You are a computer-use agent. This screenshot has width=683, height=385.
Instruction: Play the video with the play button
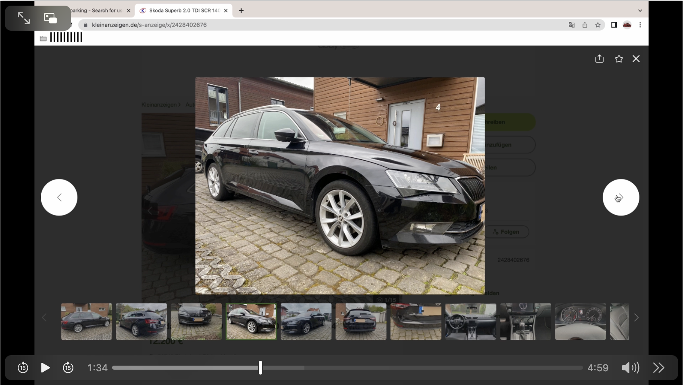tap(46, 368)
